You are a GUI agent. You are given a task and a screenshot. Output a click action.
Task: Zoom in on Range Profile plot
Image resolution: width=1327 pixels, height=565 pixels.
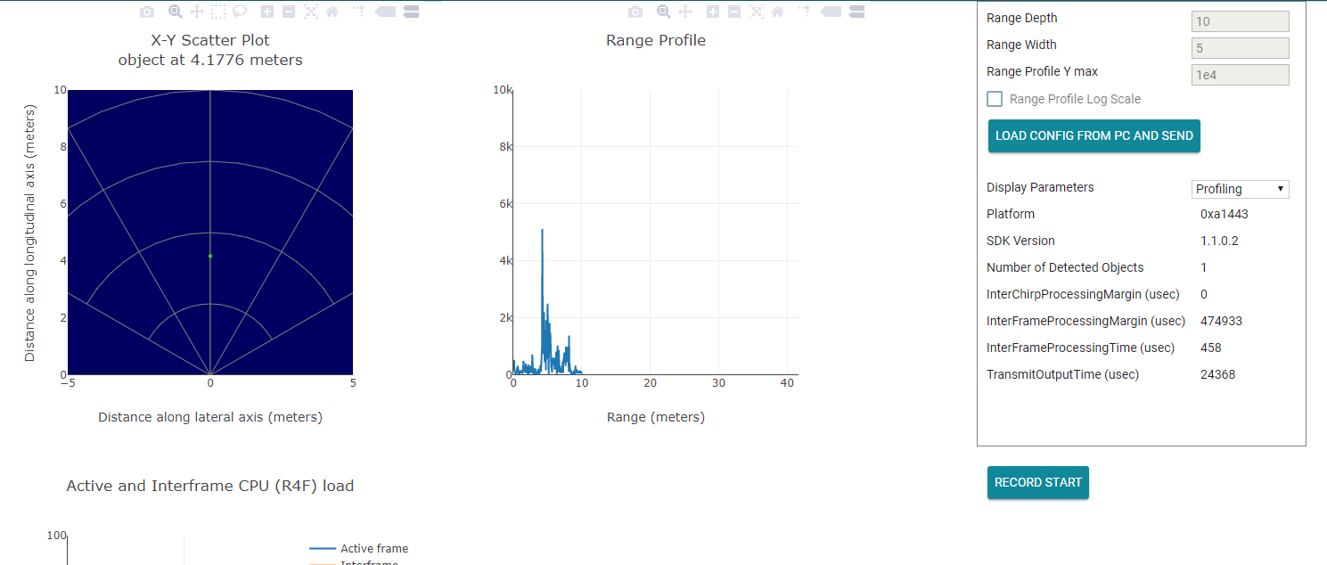(713, 12)
